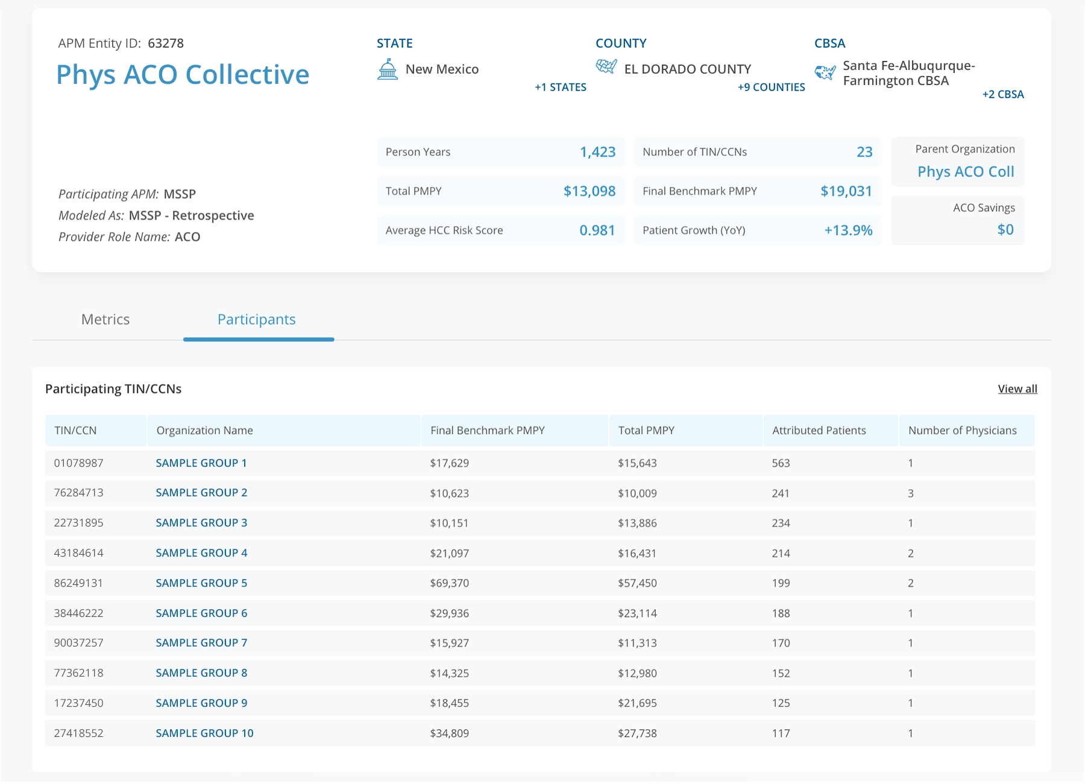This screenshot has height=784, width=1085.
Task: Click the CBSA map icon
Action: 825,73
